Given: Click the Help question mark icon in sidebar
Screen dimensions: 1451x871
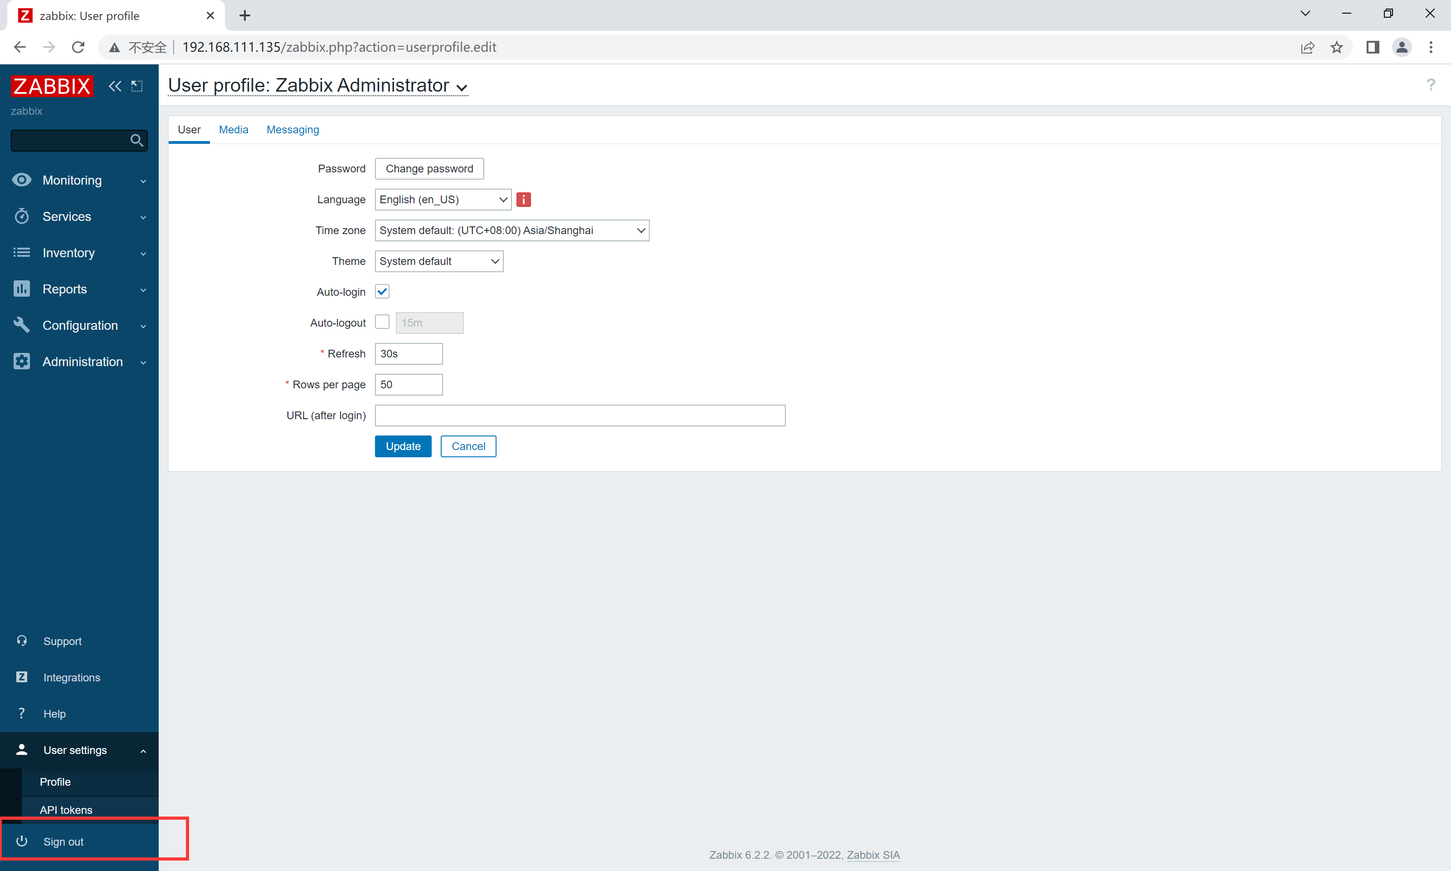Looking at the screenshot, I should pyautogui.click(x=22, y=713).
